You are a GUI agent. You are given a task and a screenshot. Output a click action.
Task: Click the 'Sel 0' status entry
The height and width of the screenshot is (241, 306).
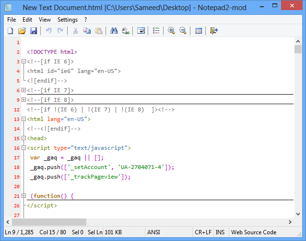coord(78,232)
